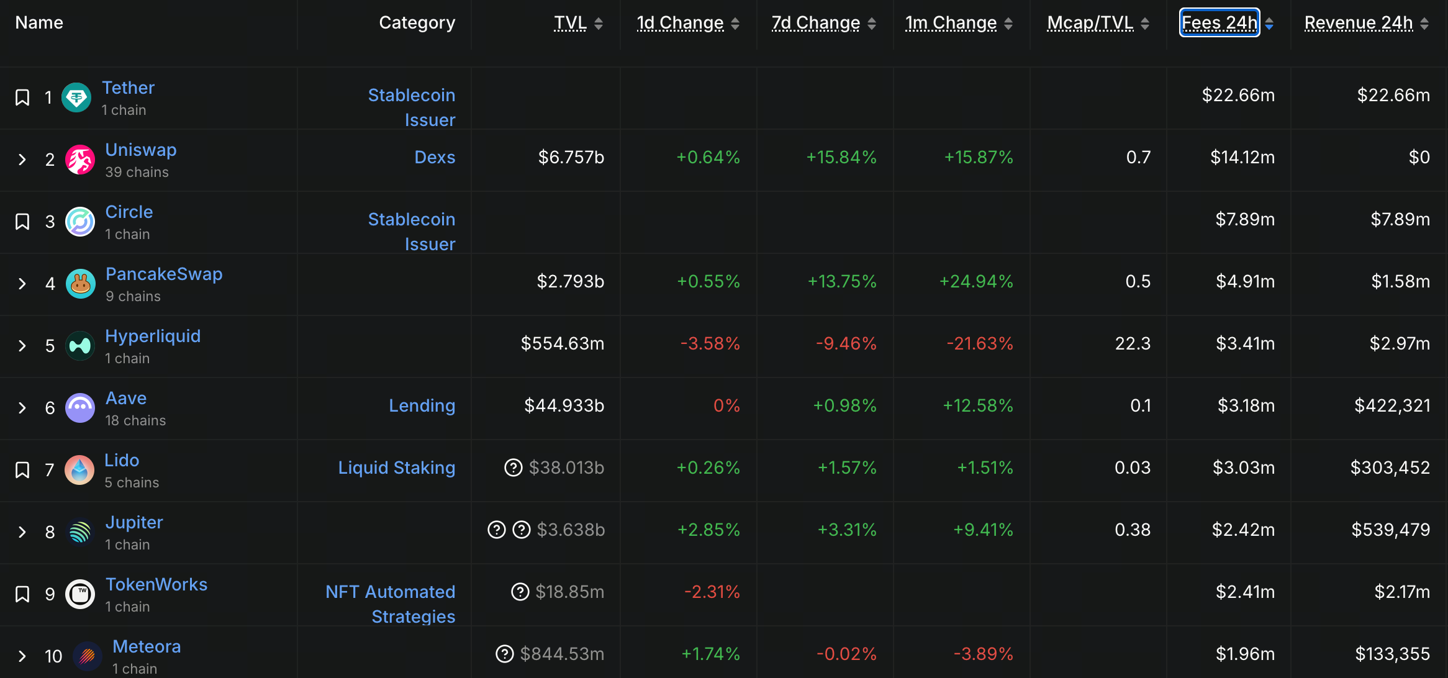Click the Revenue 24h sort arrows
This screenshot has width=1448, height=678.
click(x=1424, y=24)
